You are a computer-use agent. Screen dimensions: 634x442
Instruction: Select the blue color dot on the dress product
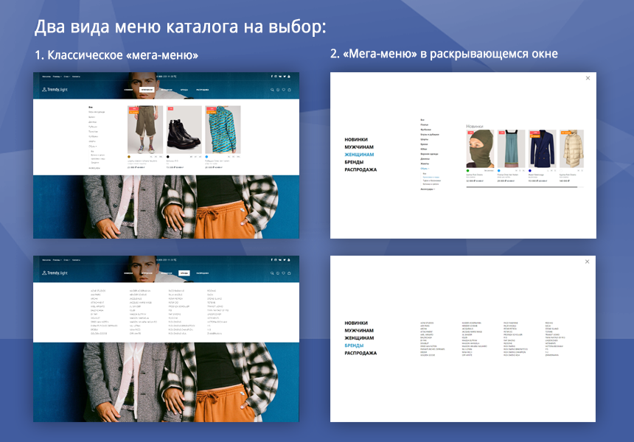click(498, 169)
